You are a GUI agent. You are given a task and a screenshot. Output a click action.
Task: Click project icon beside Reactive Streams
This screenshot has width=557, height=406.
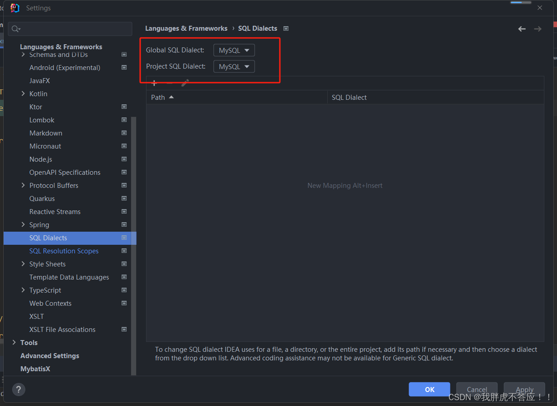pos(124,211)
